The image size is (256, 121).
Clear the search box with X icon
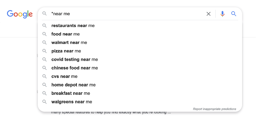pos(208,14)
